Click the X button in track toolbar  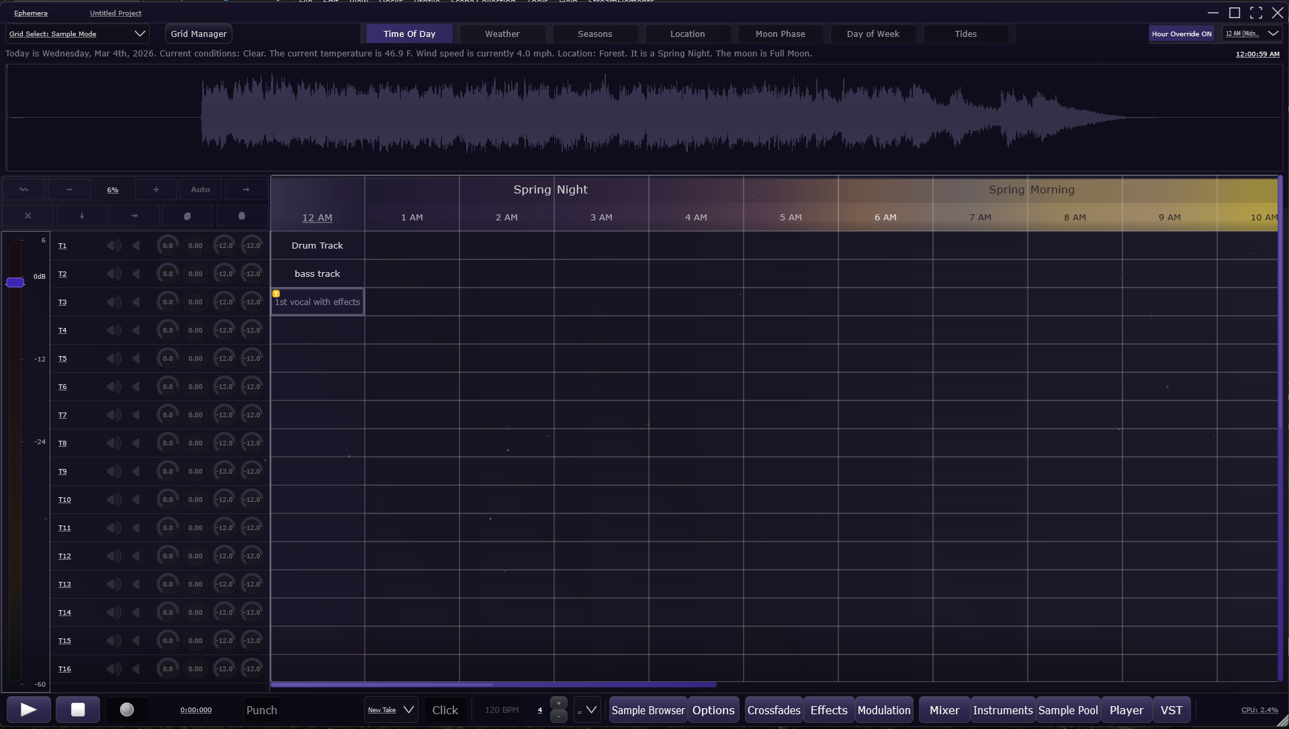tap(28, 216)
